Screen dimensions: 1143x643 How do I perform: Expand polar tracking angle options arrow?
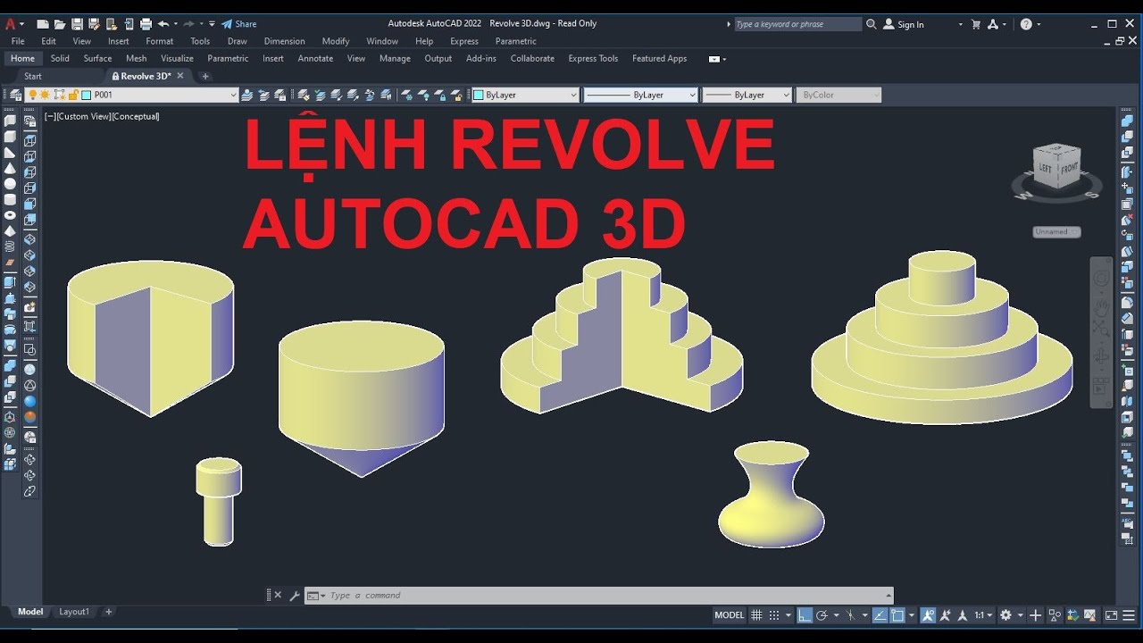pos(836,615)
